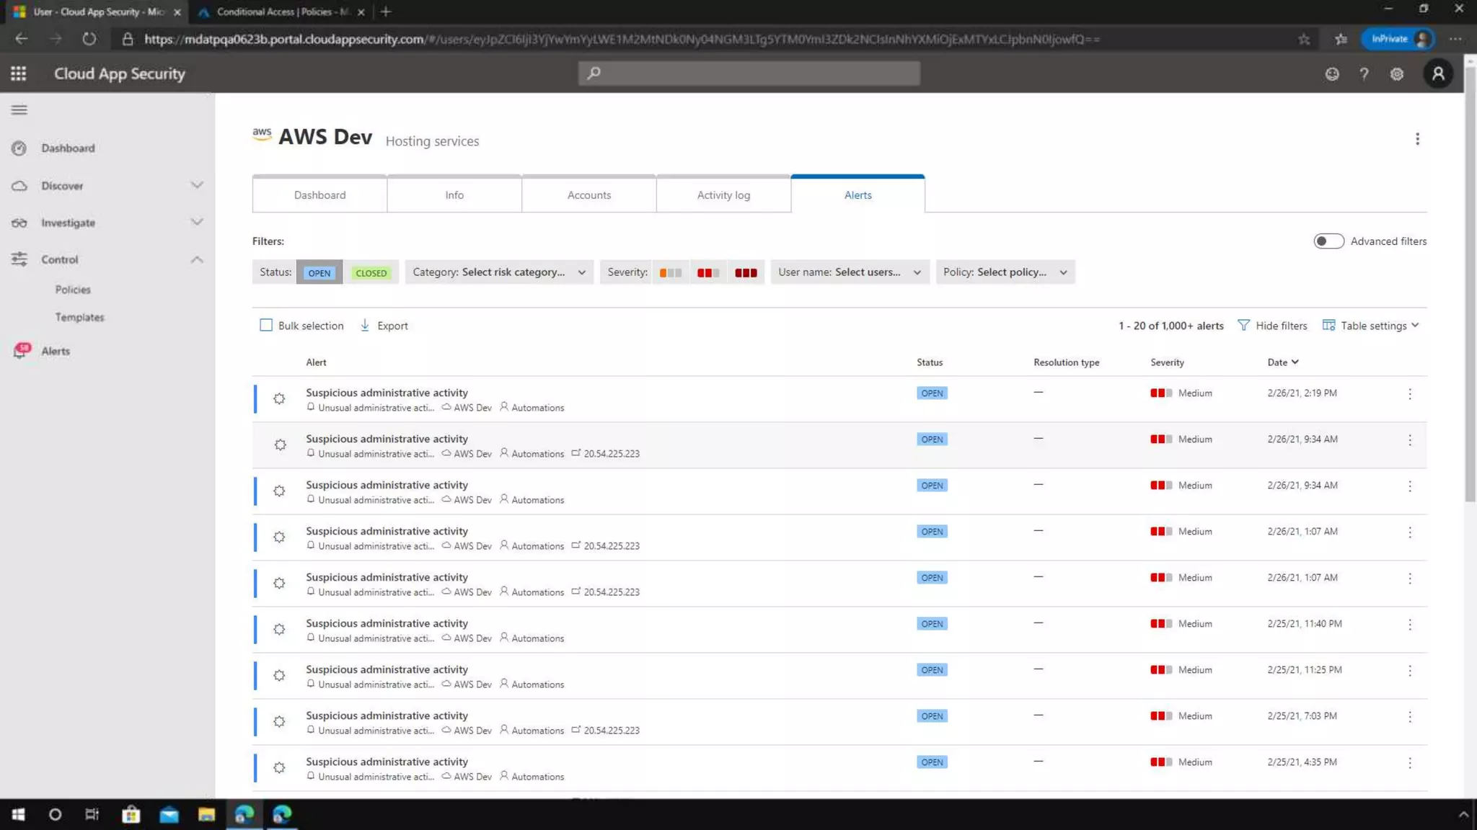This screenshot has height=830, width=1477.
Task: Click the browser address bar
Action: point(622,39)
